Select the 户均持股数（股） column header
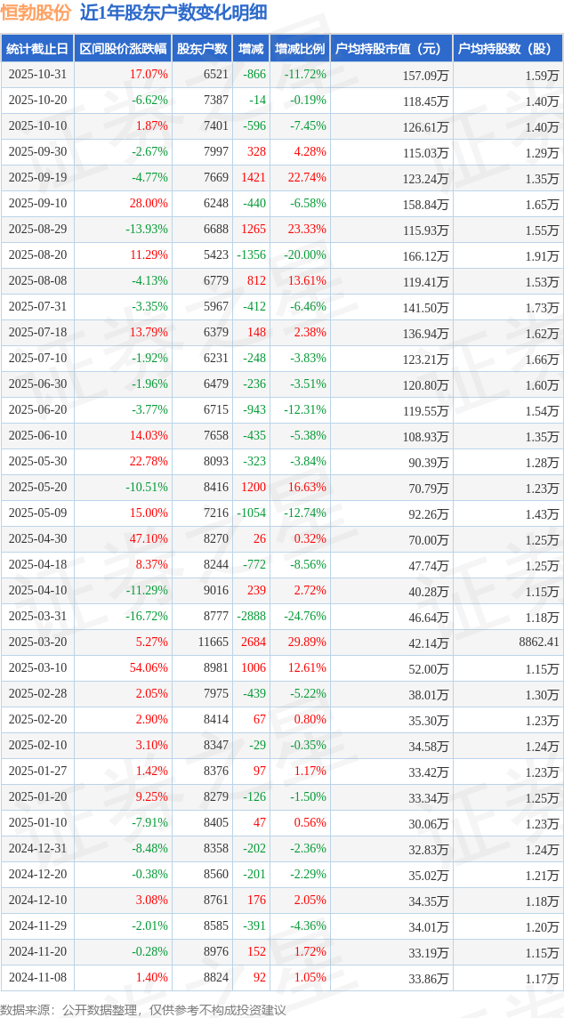 507,49
